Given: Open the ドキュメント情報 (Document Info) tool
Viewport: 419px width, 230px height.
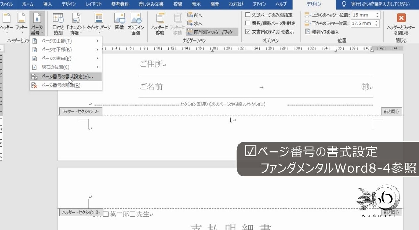Looking at the screenshot, I should pyautogui.click(x=76, y=22).
